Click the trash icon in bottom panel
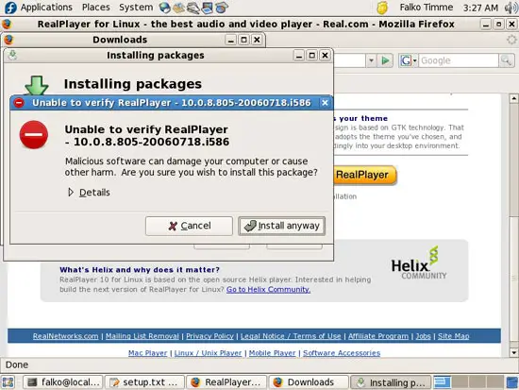Screen dimensions: 519x390 click(512, 382)
